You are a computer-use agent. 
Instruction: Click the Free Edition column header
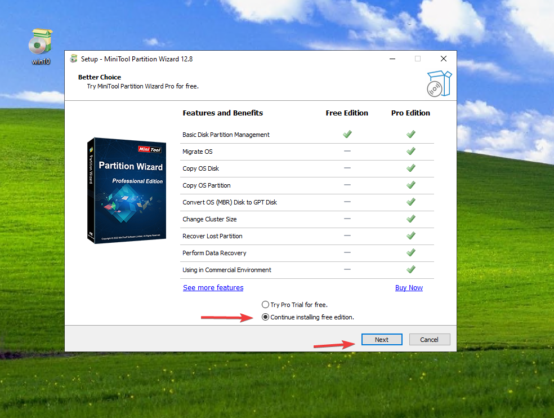(x=347, y=113)
